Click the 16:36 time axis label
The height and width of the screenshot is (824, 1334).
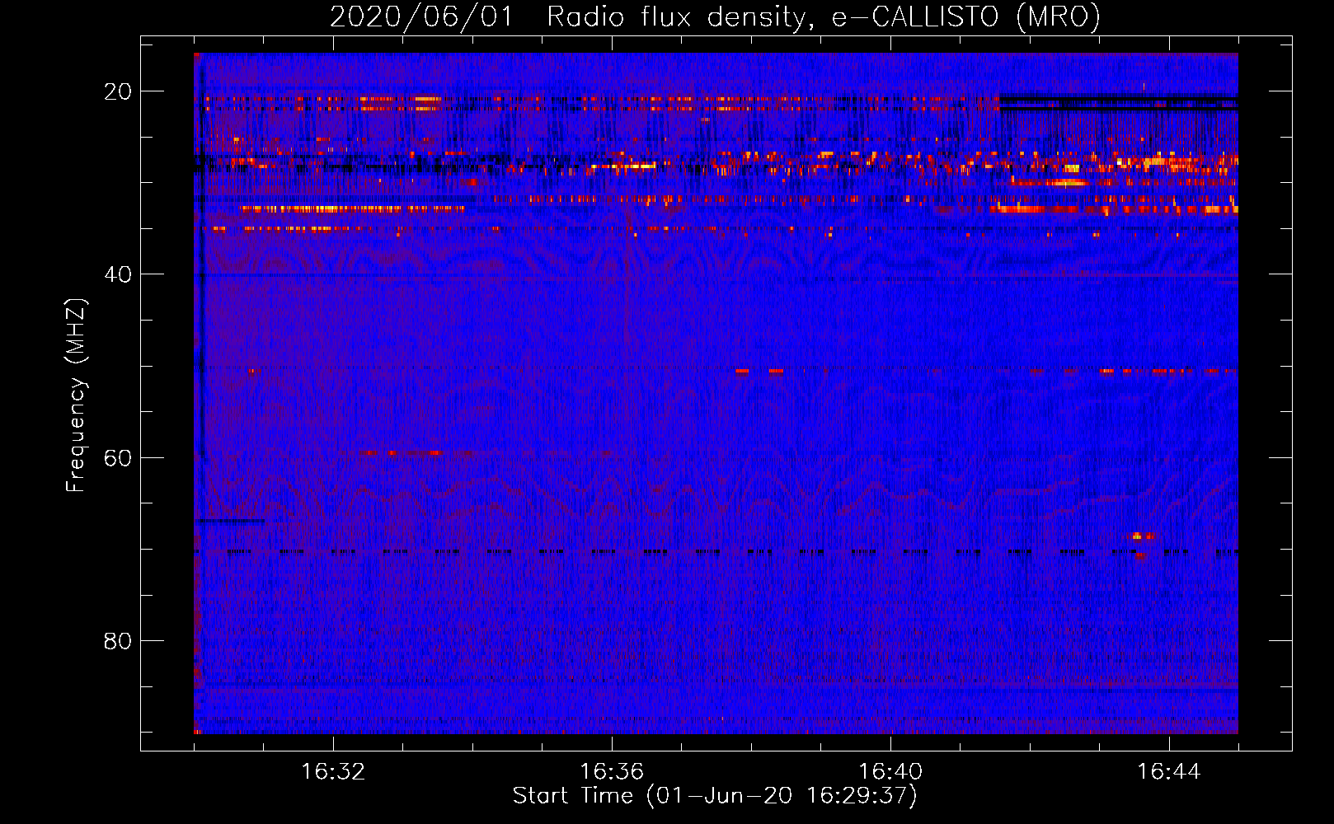[612, 772]
